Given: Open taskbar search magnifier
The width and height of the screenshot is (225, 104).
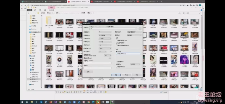Looking at the screenshot, I should pyautogui.click(x=27, y=102).
